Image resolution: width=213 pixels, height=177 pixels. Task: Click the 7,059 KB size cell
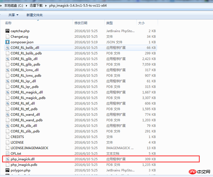pyautogui.click(x=149, y=64)
